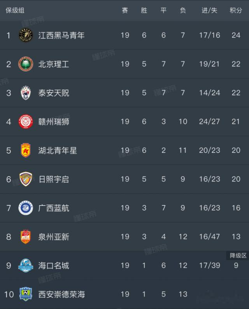
Task: Select the 胜 wins column header
Action: click(x=144, y=11)
